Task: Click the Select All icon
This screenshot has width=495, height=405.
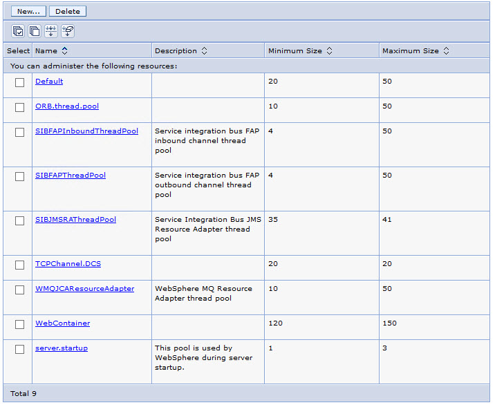Action: pyautogui.click(x=18, y=31)
